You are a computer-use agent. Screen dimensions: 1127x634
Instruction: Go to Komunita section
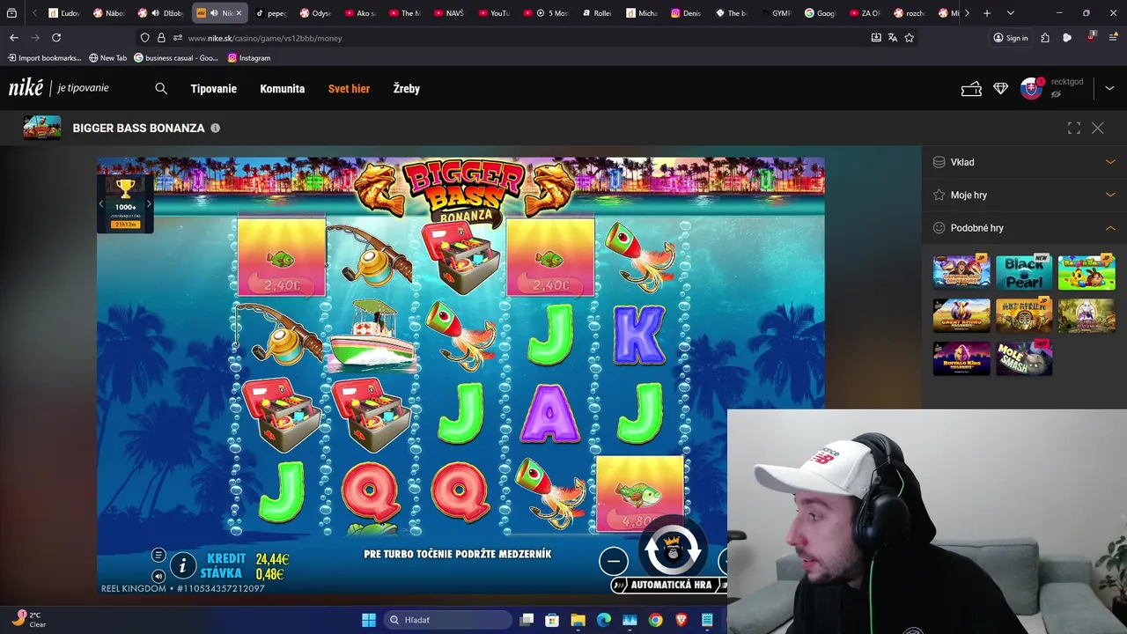tap(283, 89)
